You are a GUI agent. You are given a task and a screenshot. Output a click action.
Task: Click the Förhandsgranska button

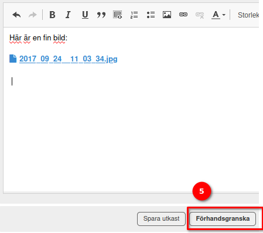(x=223, y=219)
